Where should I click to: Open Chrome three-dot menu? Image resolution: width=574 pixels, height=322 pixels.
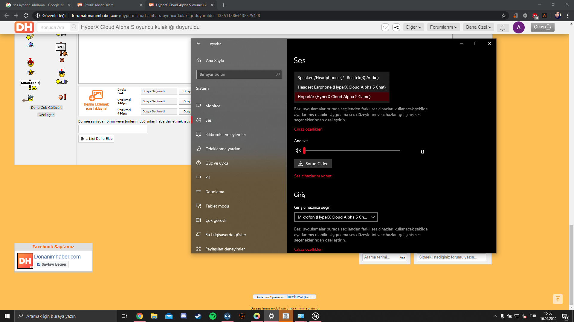567,16
